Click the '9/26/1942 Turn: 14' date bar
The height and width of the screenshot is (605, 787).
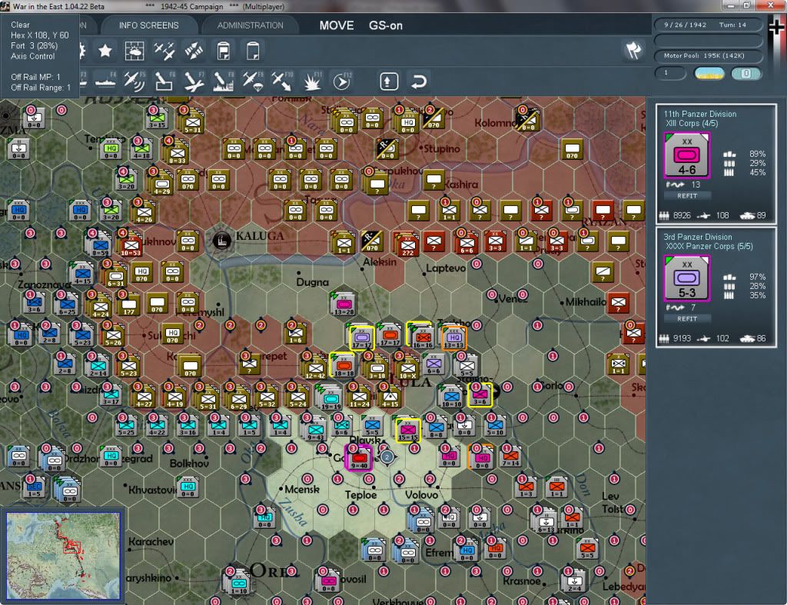(708, 25)
